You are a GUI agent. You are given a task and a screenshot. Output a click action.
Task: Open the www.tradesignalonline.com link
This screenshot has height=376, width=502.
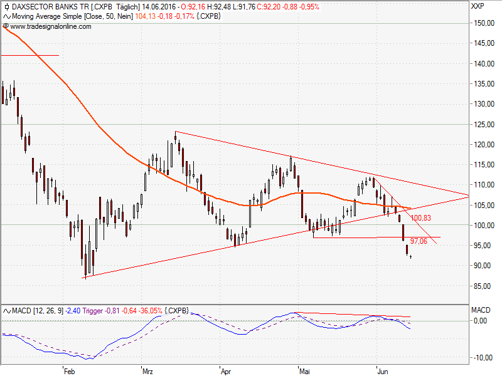pos(50,26)
